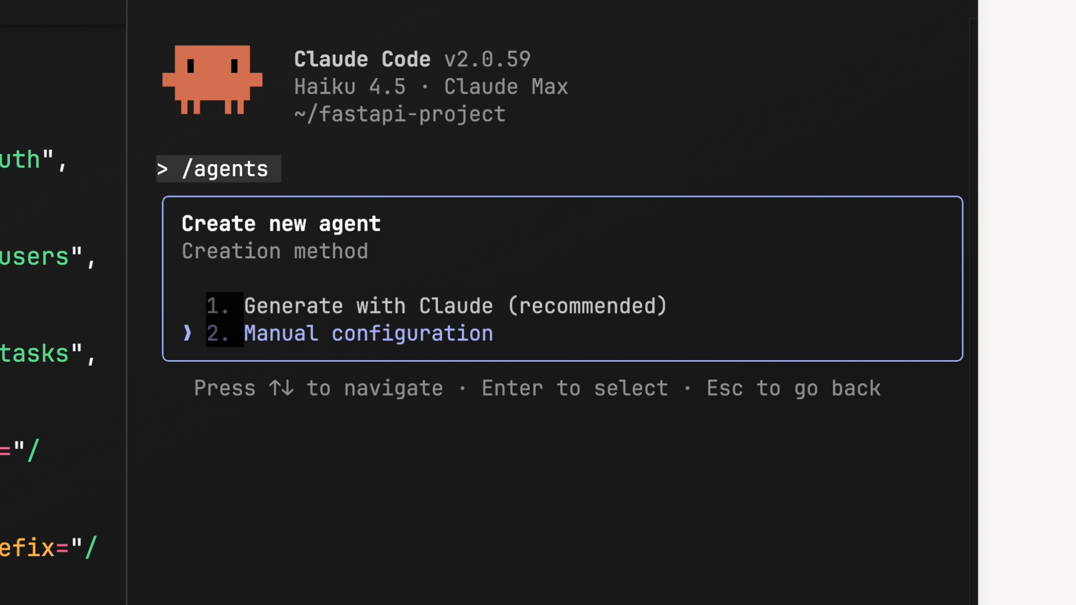Viewport: 1076px width, 605px height.
Task: Select the number 1 option marker
Action: [x=217, y=306]
